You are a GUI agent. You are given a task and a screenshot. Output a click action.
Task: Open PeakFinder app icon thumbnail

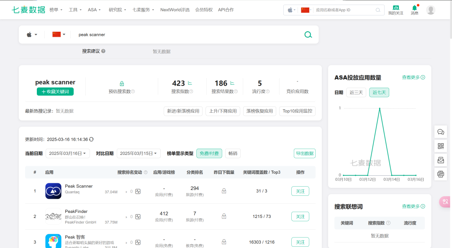pyautogui.click(x=53, y=216)
